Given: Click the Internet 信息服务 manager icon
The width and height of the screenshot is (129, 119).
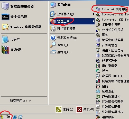Looking at the screenshot, I should click(98, 9).
